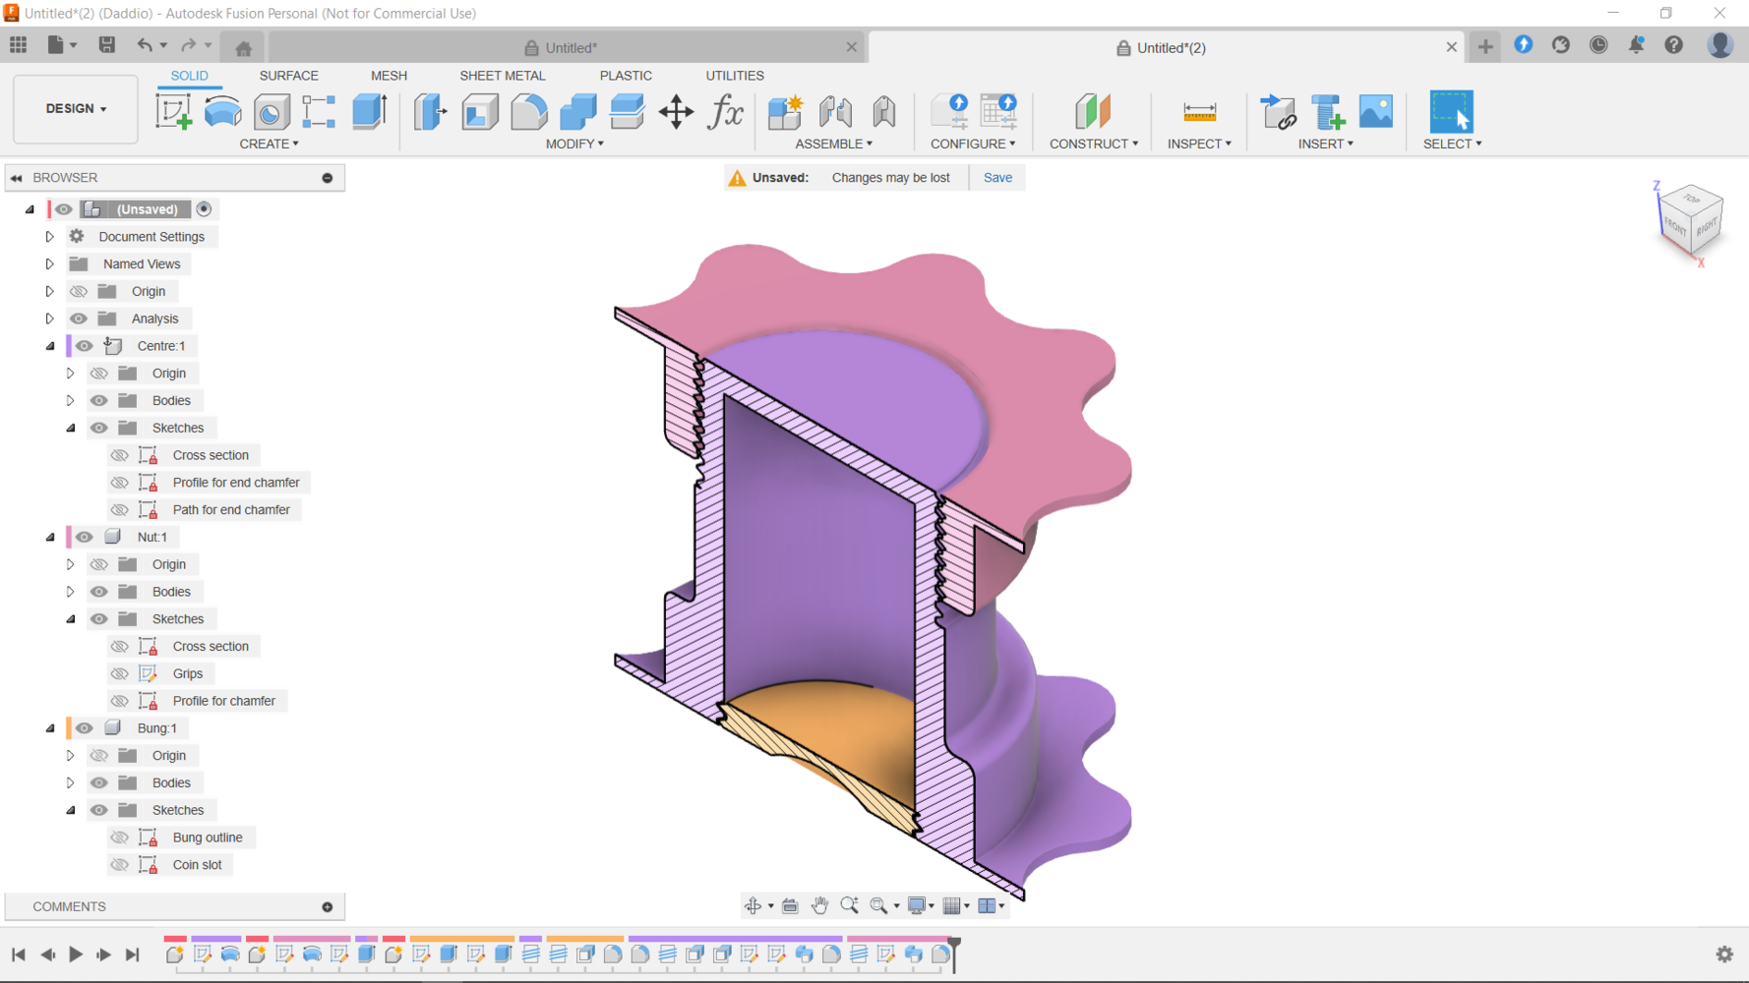Pick the Fillet tool
Screen dimensions: 1749x983
(529, 111)
